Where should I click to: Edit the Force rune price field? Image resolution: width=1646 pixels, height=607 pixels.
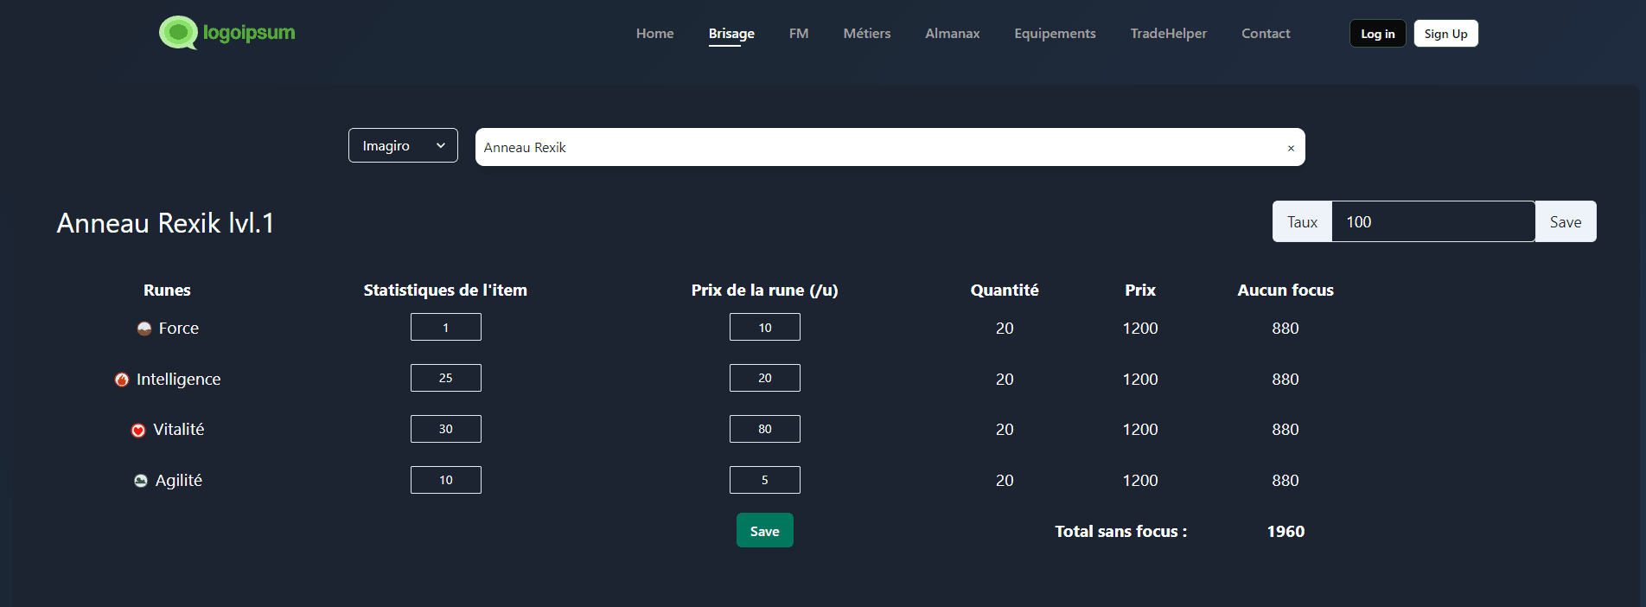coord(764,328)
